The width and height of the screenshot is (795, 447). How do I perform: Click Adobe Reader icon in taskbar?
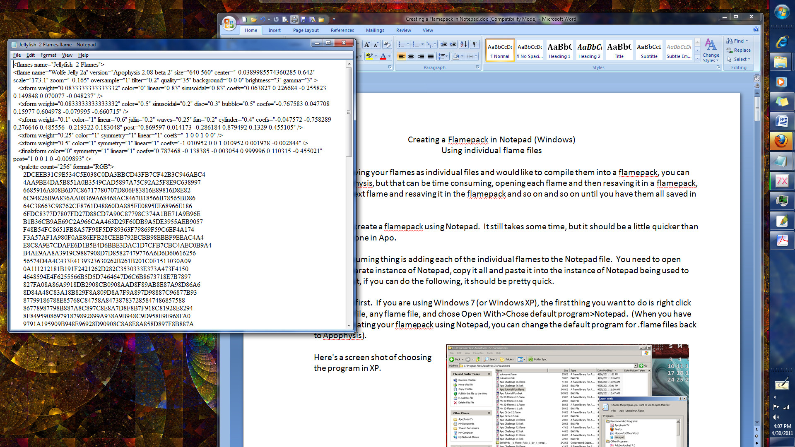pos(782,240)
